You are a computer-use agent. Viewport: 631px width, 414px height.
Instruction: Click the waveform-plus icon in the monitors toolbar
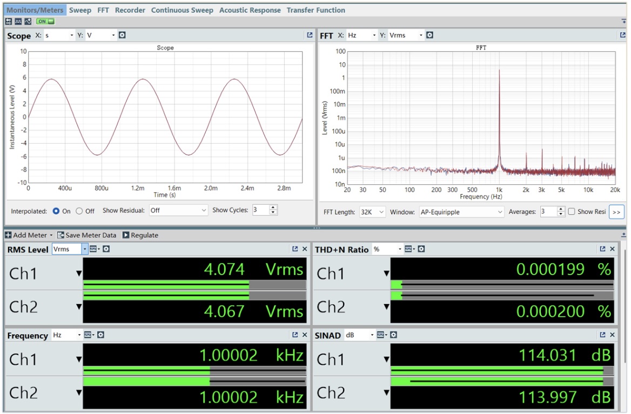click(28, 21)
